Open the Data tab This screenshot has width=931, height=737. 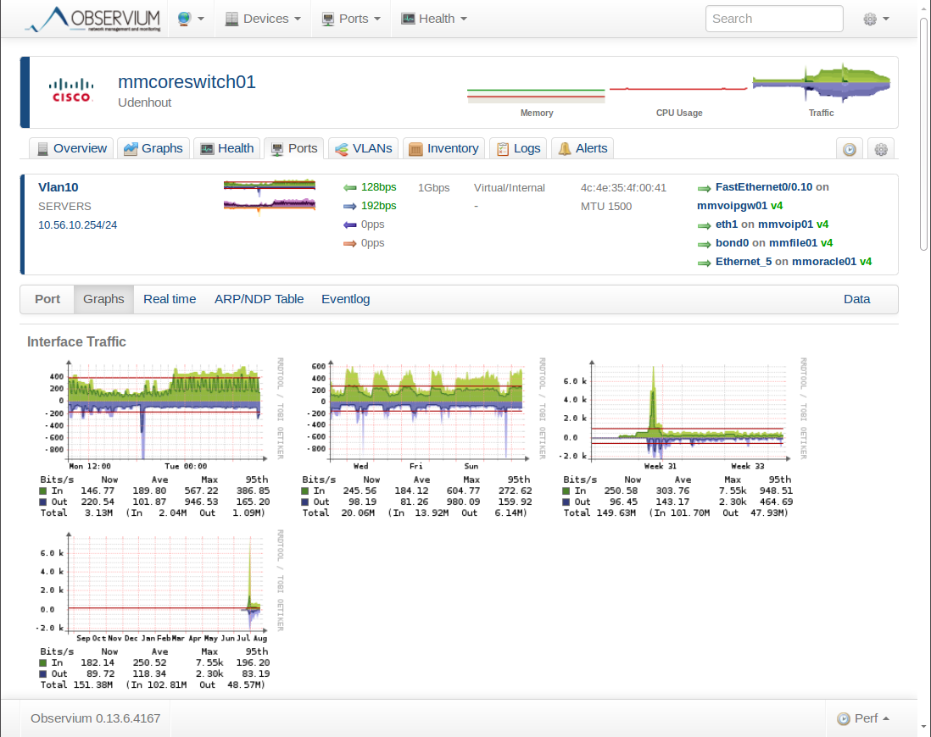point(856,299)
